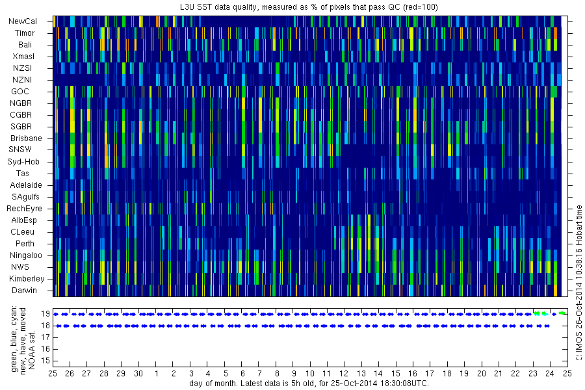
Task: Click the day 30 tick label
Action: click(x=138, y=374)
